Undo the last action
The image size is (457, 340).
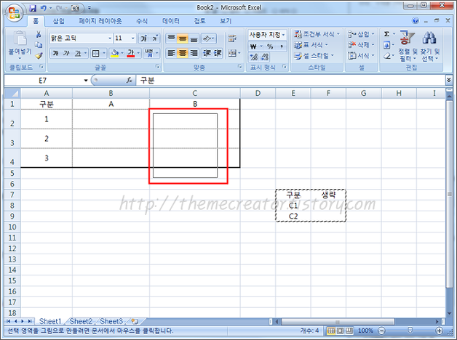pyautogui.click(x=44, y=9)
